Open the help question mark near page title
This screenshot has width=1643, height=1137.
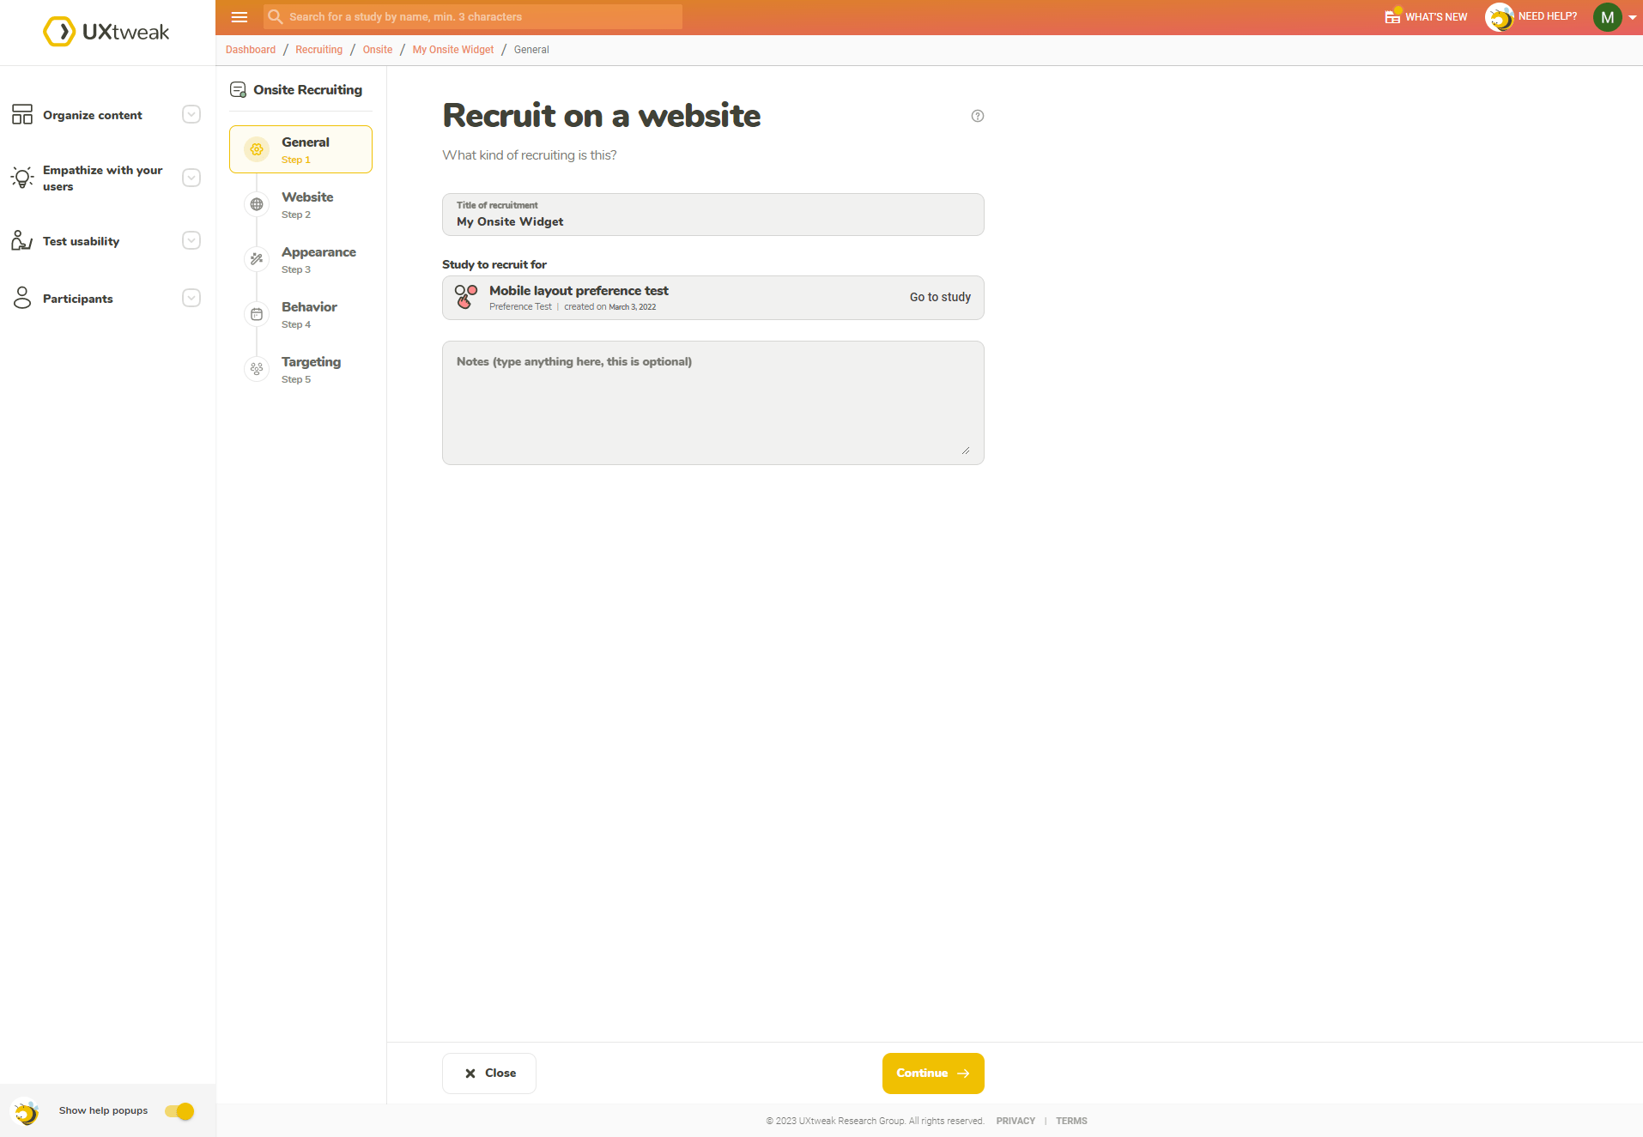[977, 116]
